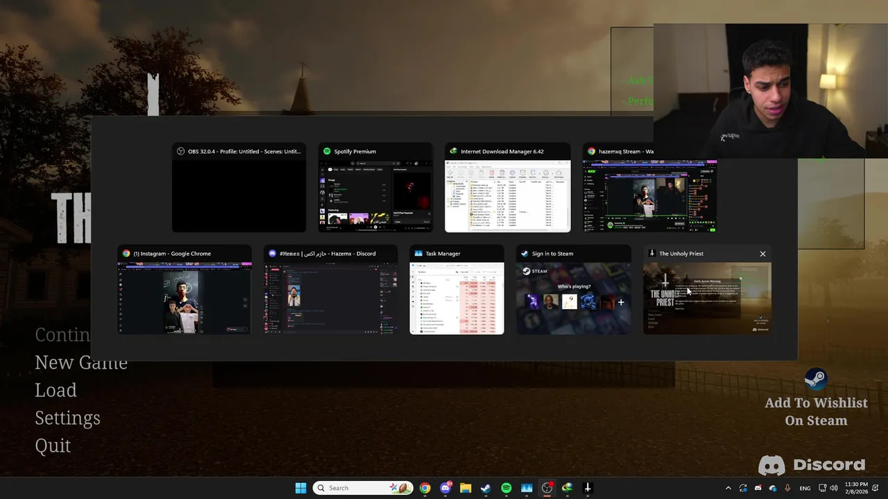Open The Unholy Priest taskbar icon
This screenshot has width=888, height=499.
point(588,488)
